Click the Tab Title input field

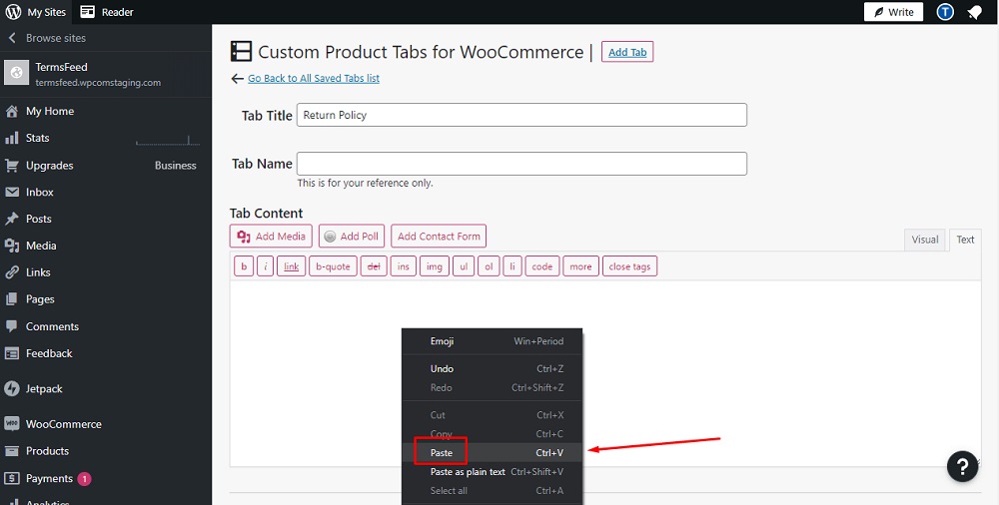coord(521,115)
